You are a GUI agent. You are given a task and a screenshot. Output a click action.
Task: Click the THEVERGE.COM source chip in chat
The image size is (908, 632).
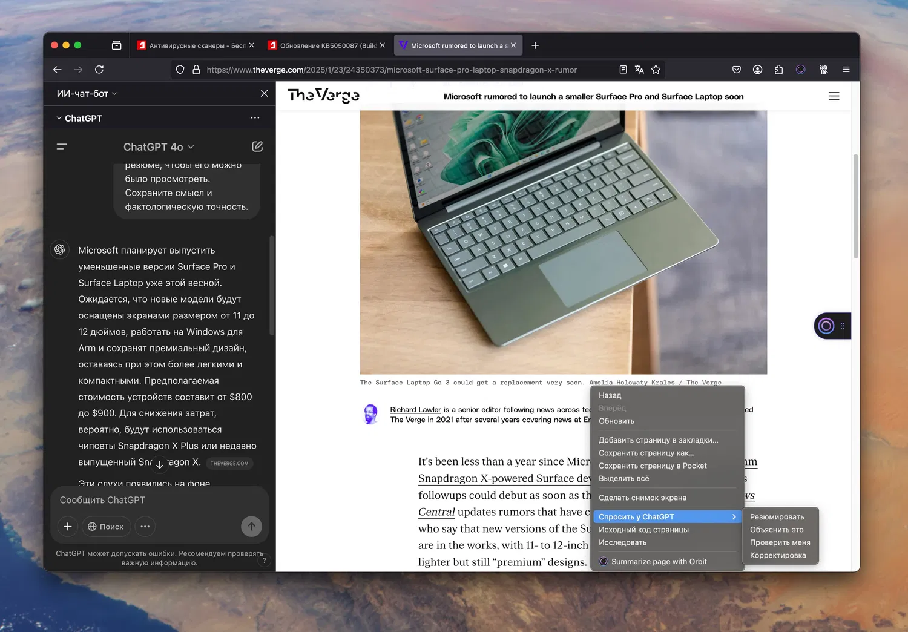point(229,463)
